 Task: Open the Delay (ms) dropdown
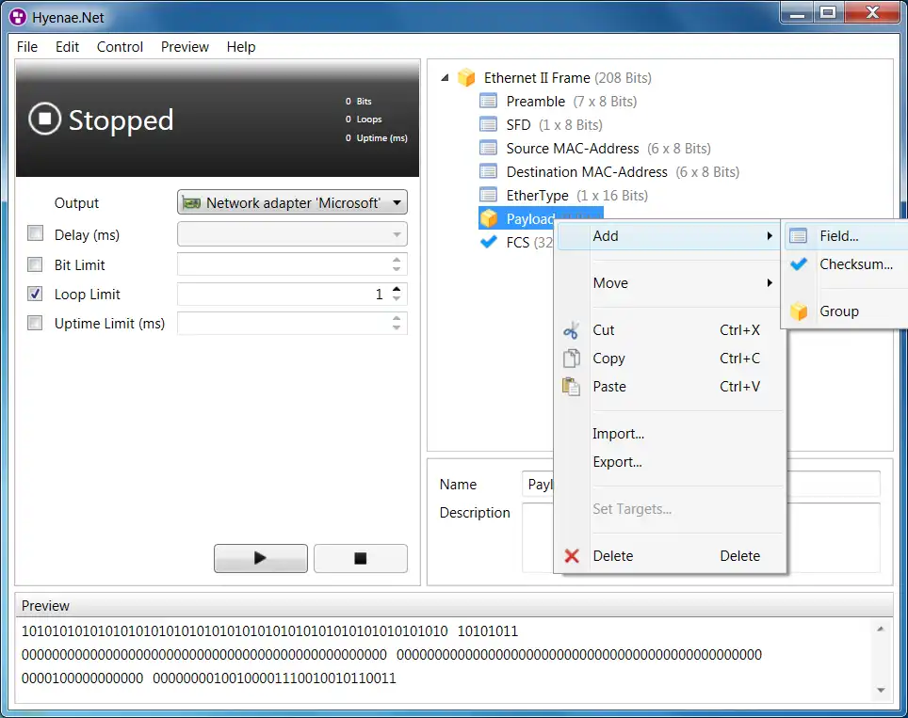tap(292, 234)
